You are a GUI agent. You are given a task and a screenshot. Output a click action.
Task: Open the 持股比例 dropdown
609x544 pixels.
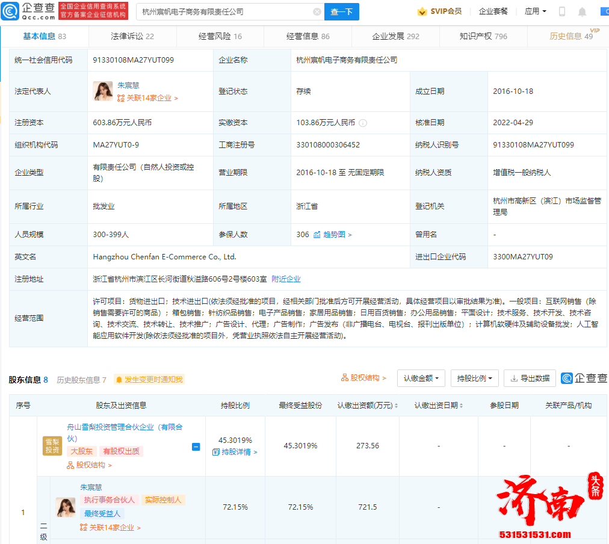tap(474, 379)
